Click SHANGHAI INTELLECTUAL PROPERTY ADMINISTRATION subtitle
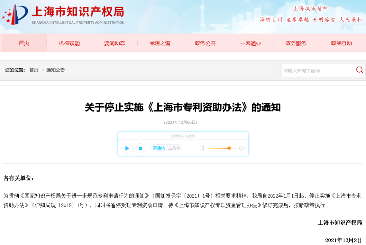366x245 pixels. coord(78,23)
